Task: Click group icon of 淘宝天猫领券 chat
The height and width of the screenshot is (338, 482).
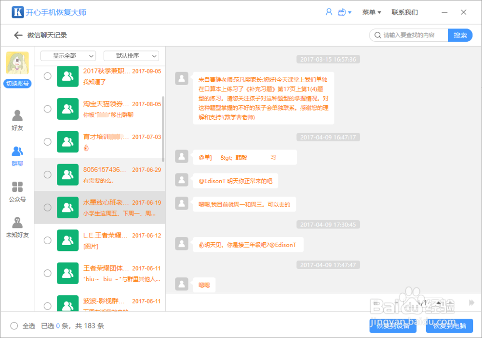Action: [67, 109]
